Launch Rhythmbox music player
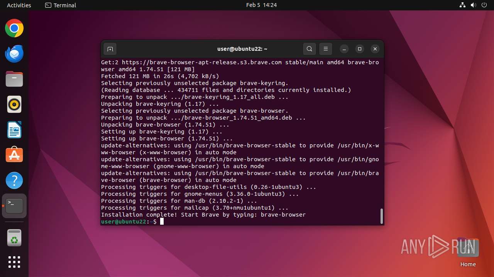 [14, 104]
